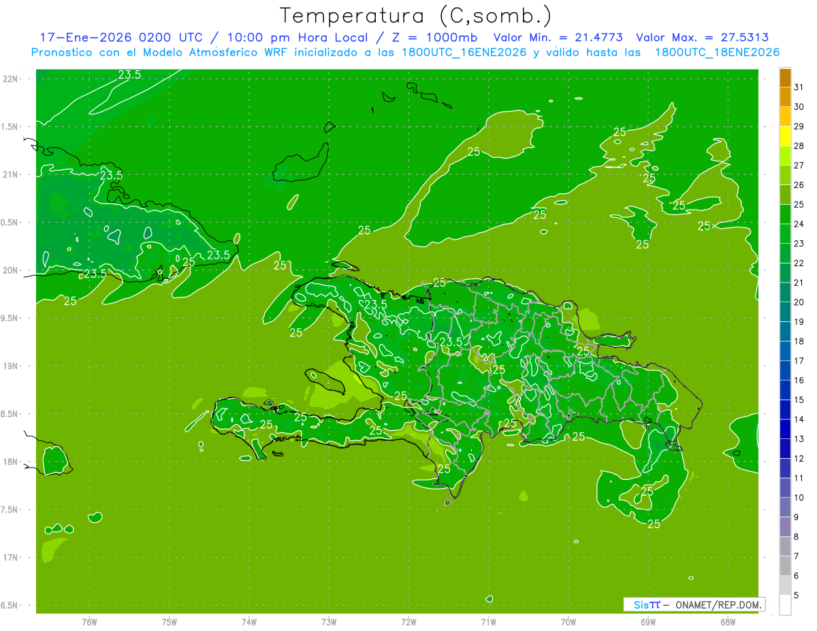Click the "21N" latitude axis label

pyautogui.click(x=11, y=174)
